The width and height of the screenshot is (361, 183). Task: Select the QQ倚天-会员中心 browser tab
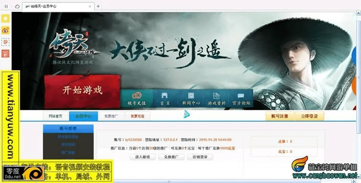[x=58, y=6]
